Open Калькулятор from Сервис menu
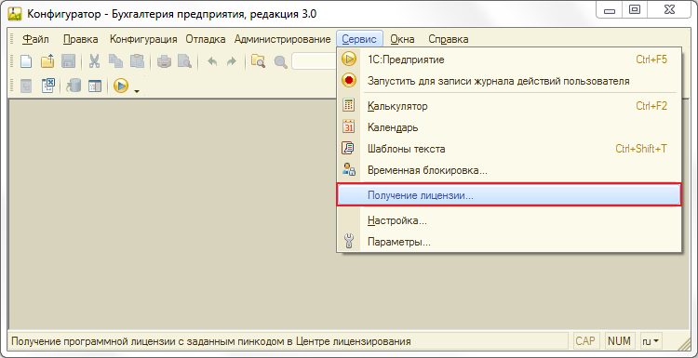Viewport: 698px width, 358px height. pyautogui.click(x=509, y=106)
